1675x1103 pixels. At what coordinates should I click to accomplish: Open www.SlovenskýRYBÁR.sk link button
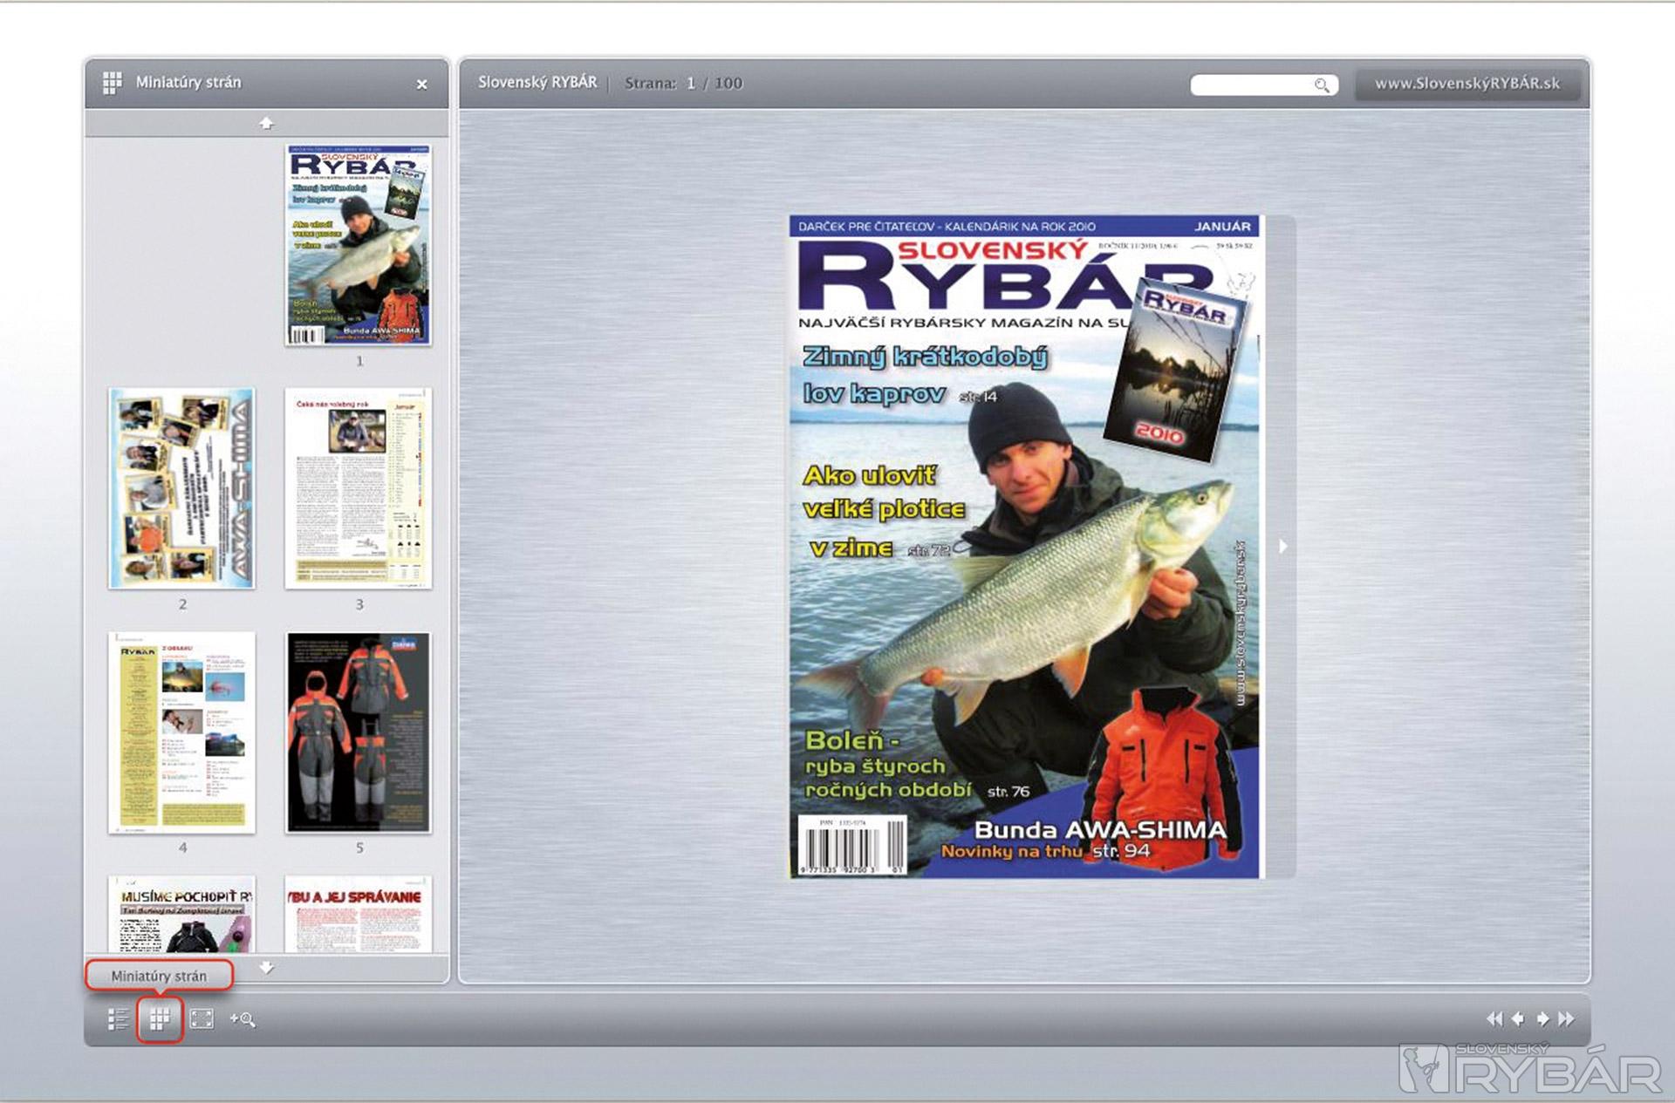(1466, 84)
